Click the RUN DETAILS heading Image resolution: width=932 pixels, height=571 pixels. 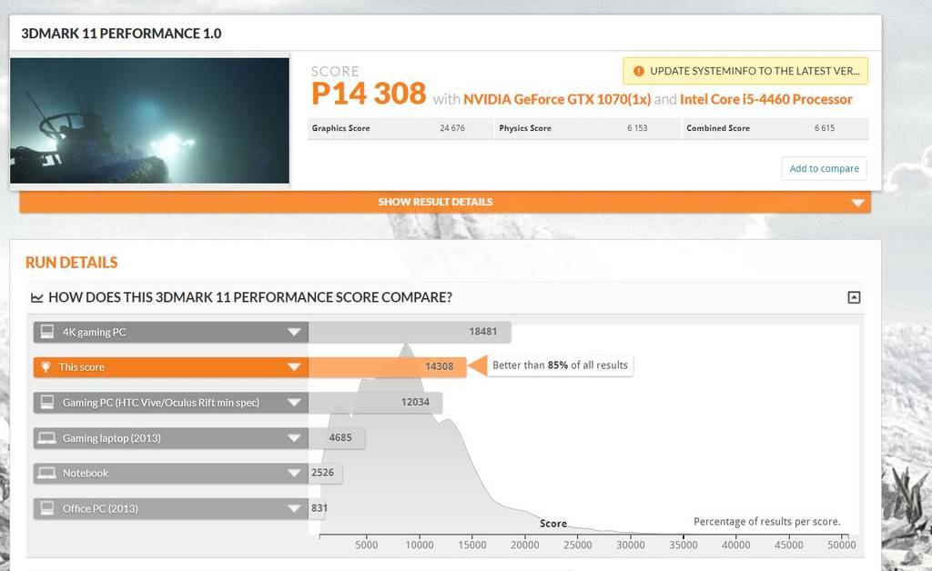71,263
